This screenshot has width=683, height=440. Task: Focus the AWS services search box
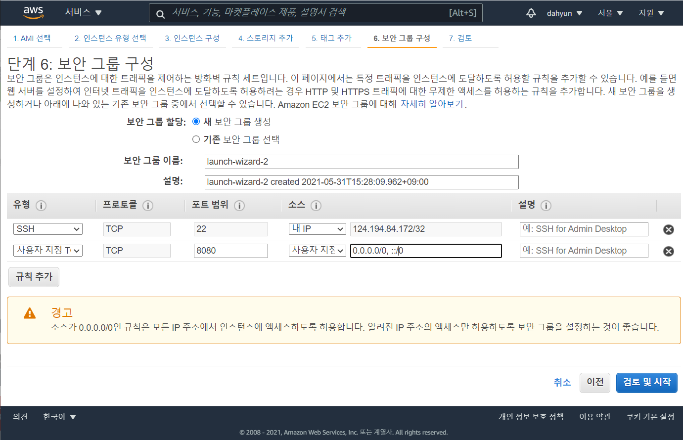[316, 13]
